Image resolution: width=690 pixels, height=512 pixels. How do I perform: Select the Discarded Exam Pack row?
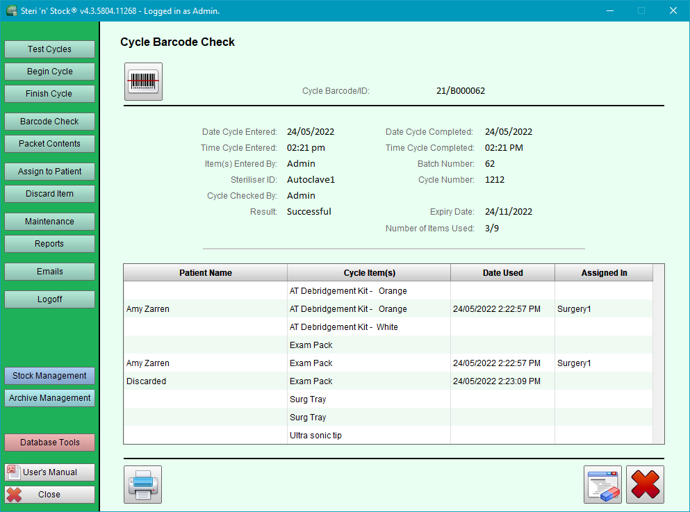388,381
